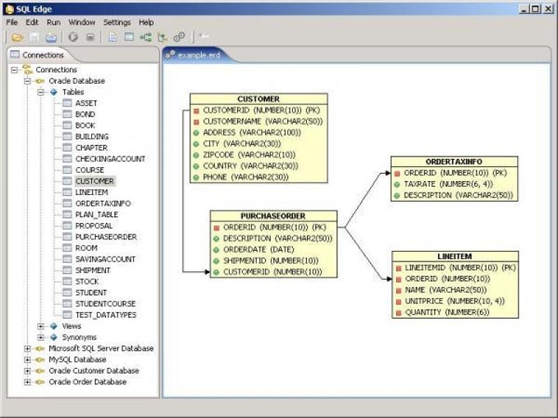The width and height of the screenshot is (558, 418).
Task: Click the Oracle Database connection icon
Action: [39, 81]
